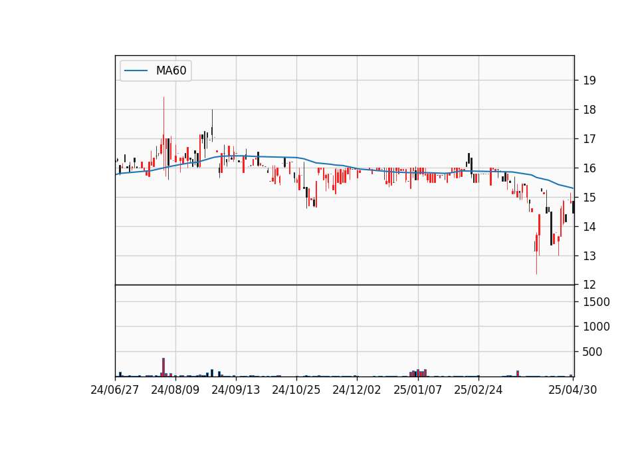638x459 pixels.
Task: Click the volume axis label 500
Action: click(x=592, y=352)
